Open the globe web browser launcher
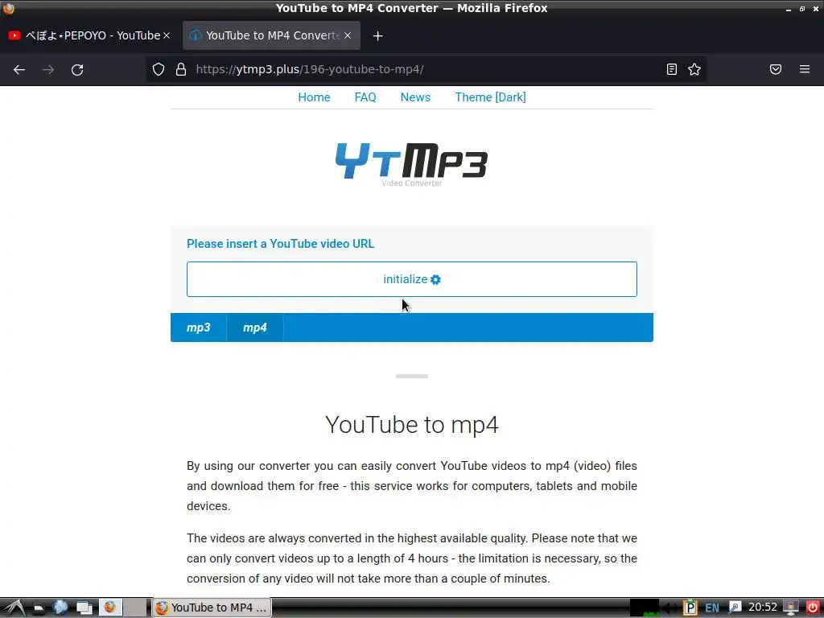This screenshot has width=824, height=618. pos(60,608)
